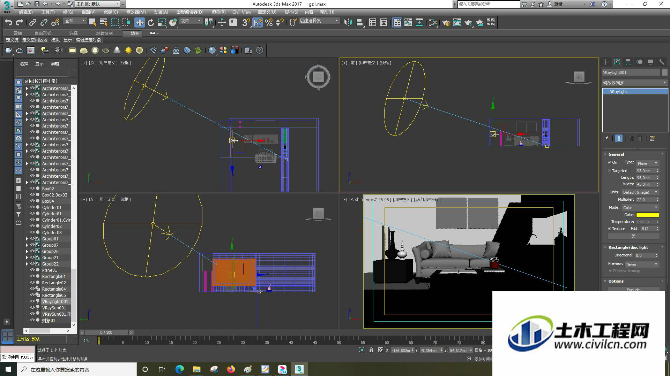Open the yellow light Color swatch
This screenshot has width=670, height=377.
(x=647, y=215)
